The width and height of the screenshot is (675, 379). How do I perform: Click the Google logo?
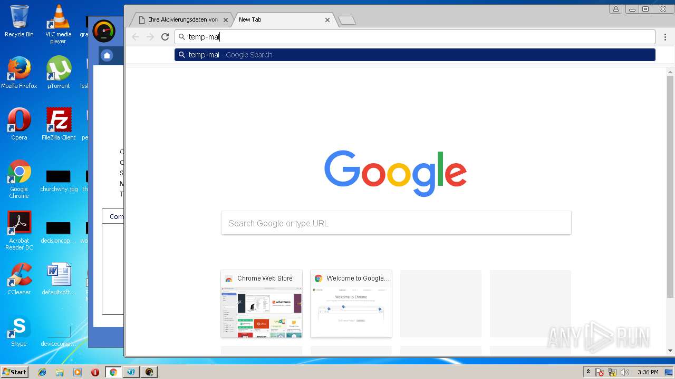[x=396, y=174]
